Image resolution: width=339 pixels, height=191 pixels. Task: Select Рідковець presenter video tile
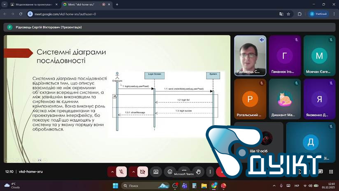click(250, 55)
